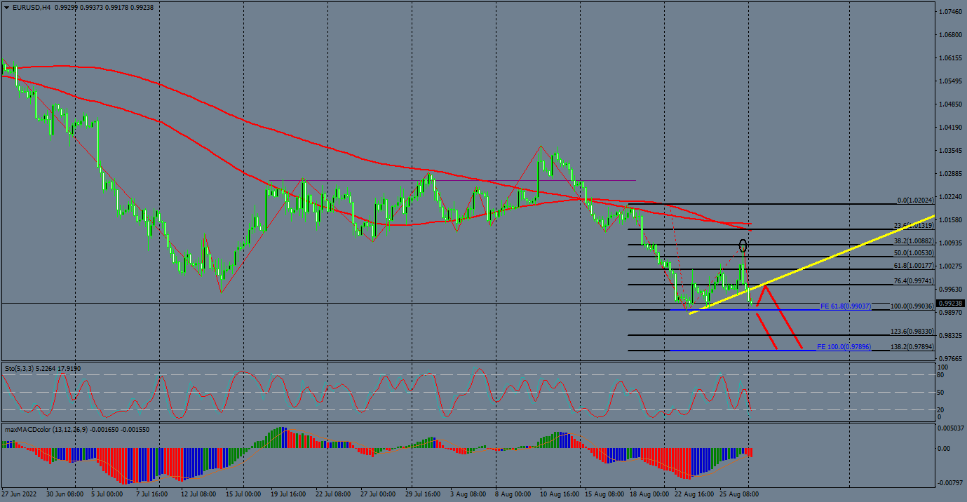Click the EURUSD,H4 chart title text
The height and width of the screenshot is (502, 967).
[x=32, y=7]
